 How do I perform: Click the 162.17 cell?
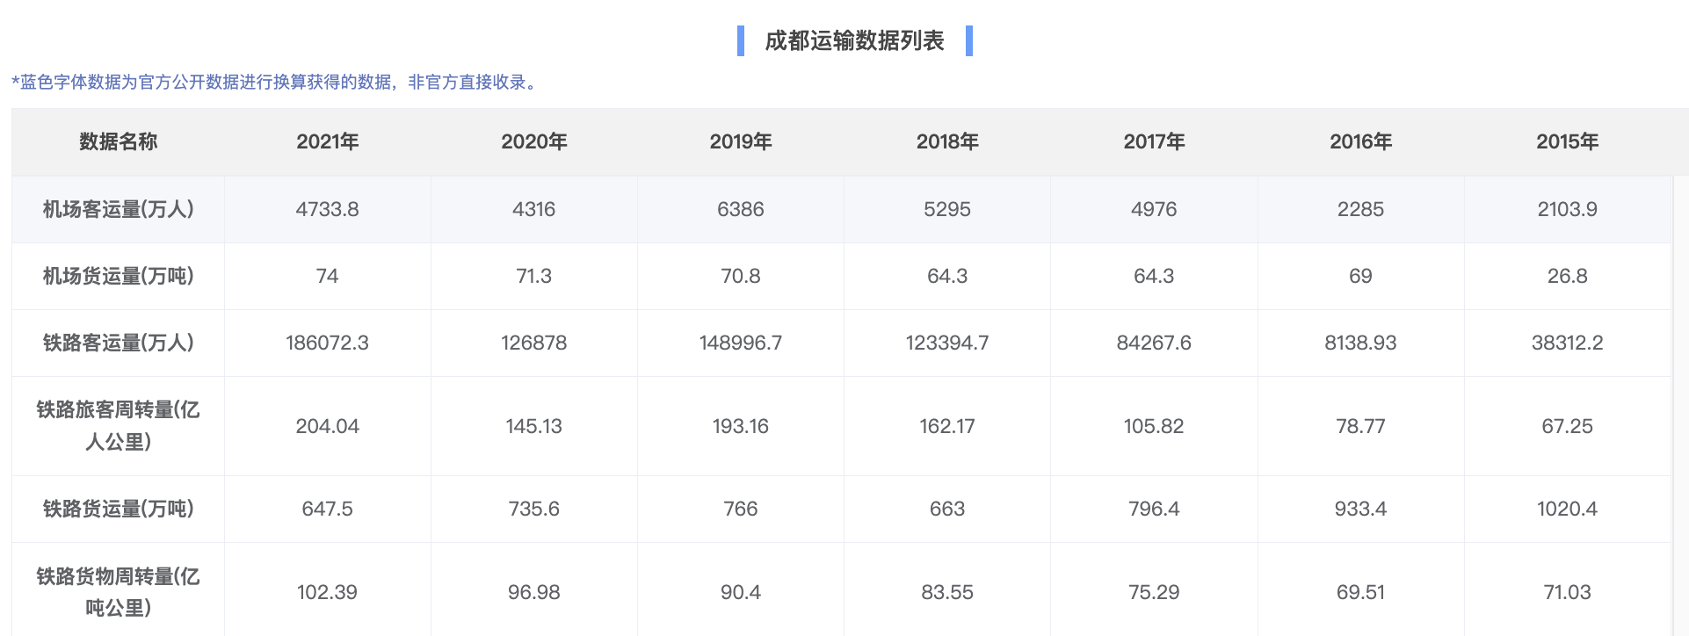pyautogui.click(x=947, y=426)
